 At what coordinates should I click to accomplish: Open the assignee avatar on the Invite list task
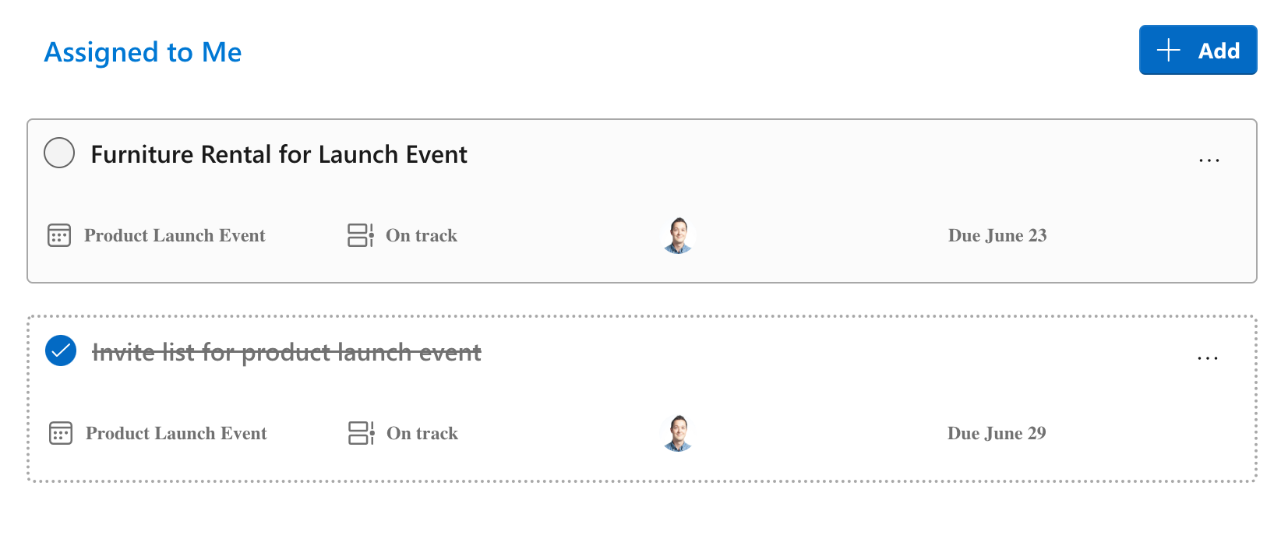click(x=677, y=433)
